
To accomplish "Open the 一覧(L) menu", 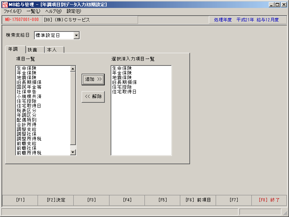I will pos(33,11).
